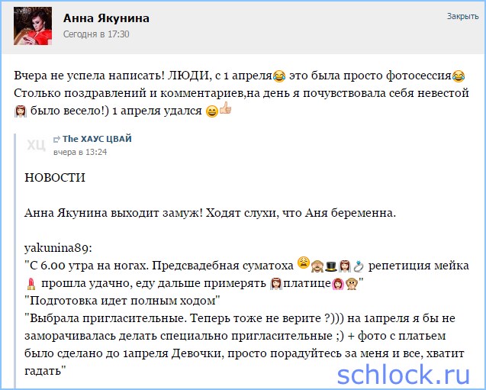Click the Закрыть link to close the post
Screen dimensions: 486x390
462,16
